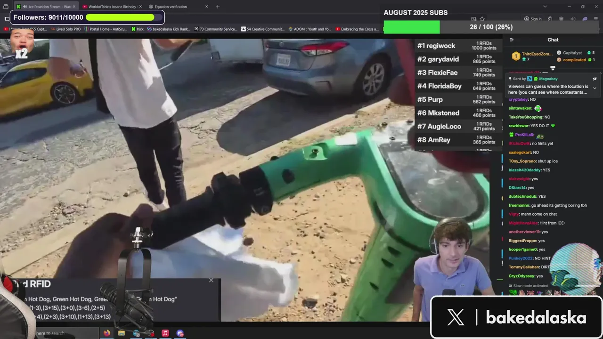Click username BiggestFroppe in chat
The image size is (603, 339).
pyautogui.click(x=522, y=241)
